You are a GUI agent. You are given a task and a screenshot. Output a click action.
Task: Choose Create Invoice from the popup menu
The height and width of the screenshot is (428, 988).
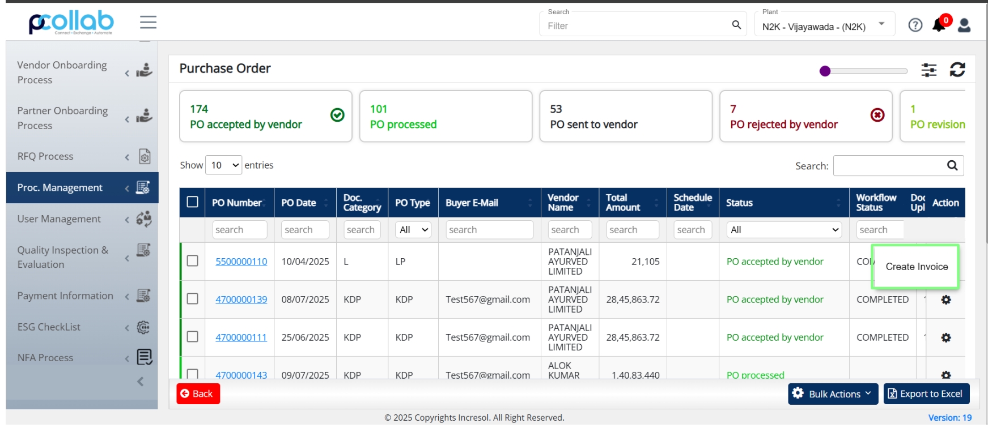pos(916,267)
